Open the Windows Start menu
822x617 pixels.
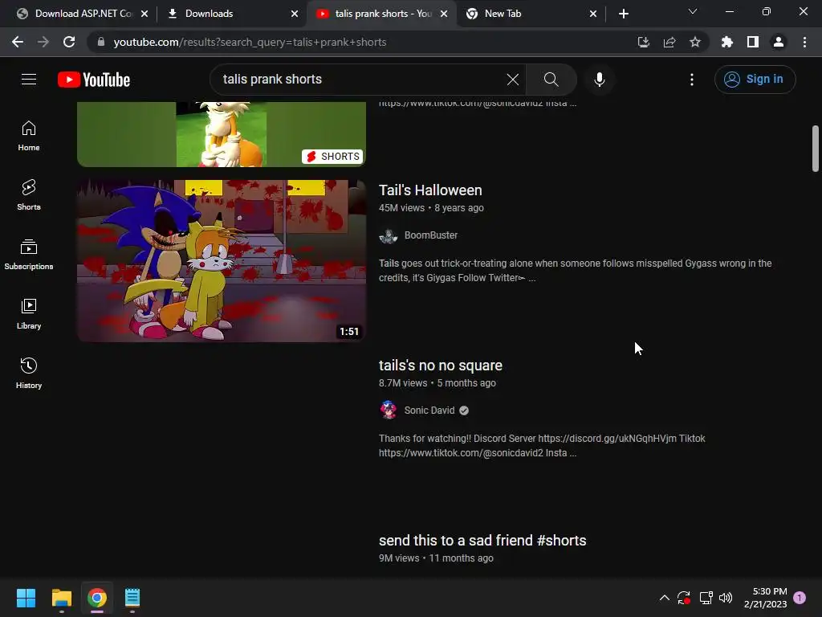pyautogui.click(x=26, y=598)
